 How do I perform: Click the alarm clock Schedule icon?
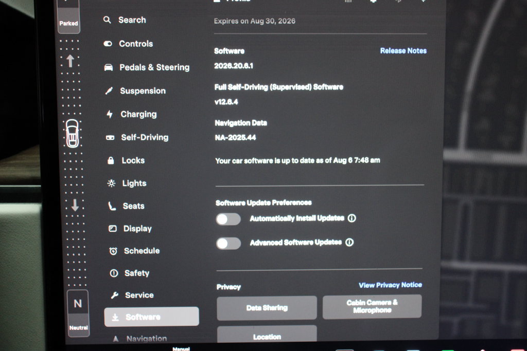coord(113,251)
